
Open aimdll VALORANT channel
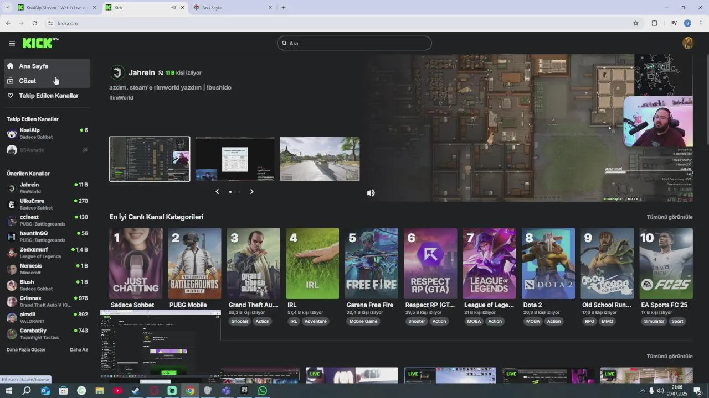(47, 317)
